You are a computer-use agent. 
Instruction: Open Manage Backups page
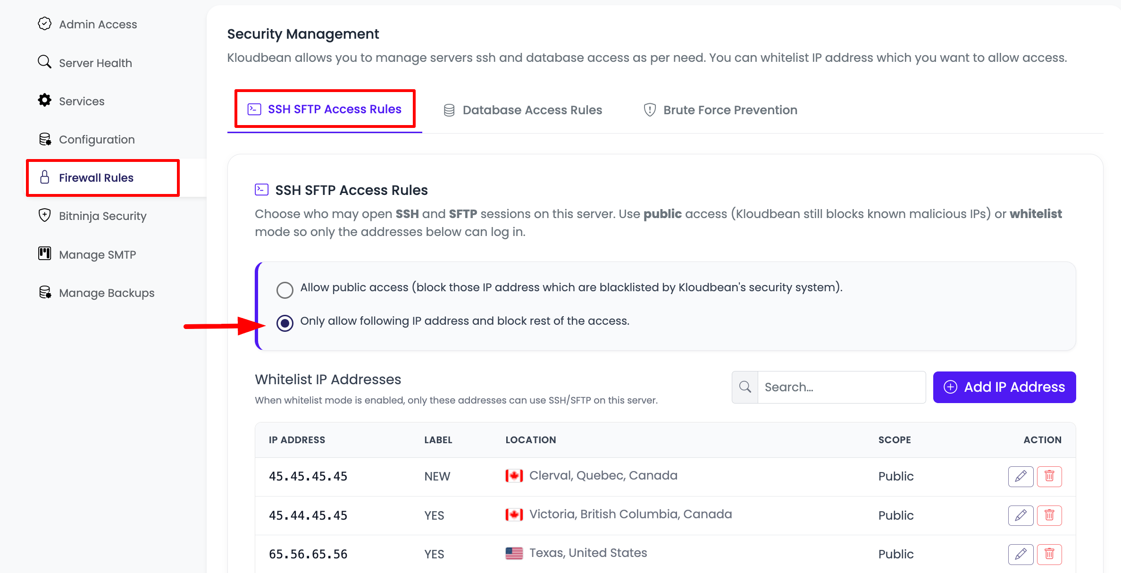pyautogui.click(x=107, y=293)
